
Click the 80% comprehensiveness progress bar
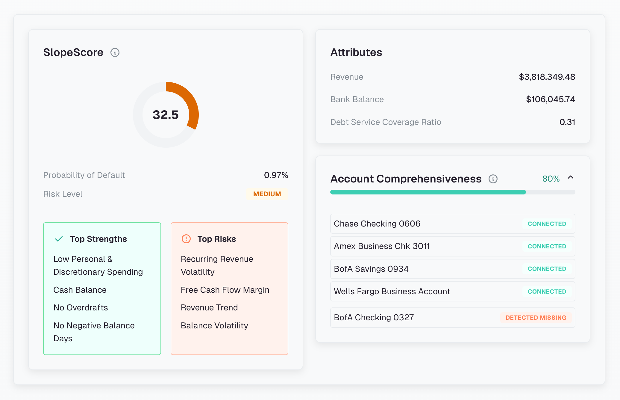pyautogui.click(x=452, y=192)
